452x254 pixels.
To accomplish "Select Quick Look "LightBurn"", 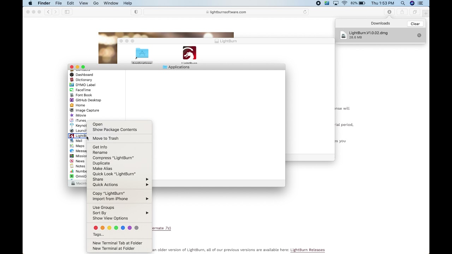I will (x=119, y=174).
